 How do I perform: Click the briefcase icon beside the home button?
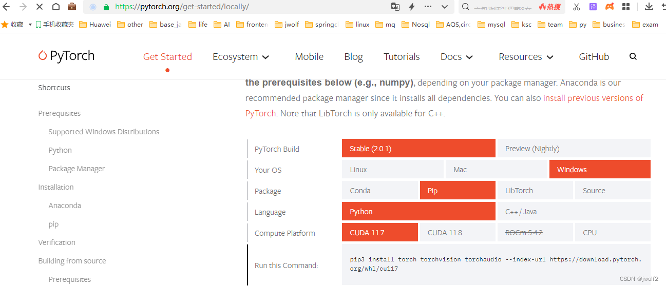72,7
